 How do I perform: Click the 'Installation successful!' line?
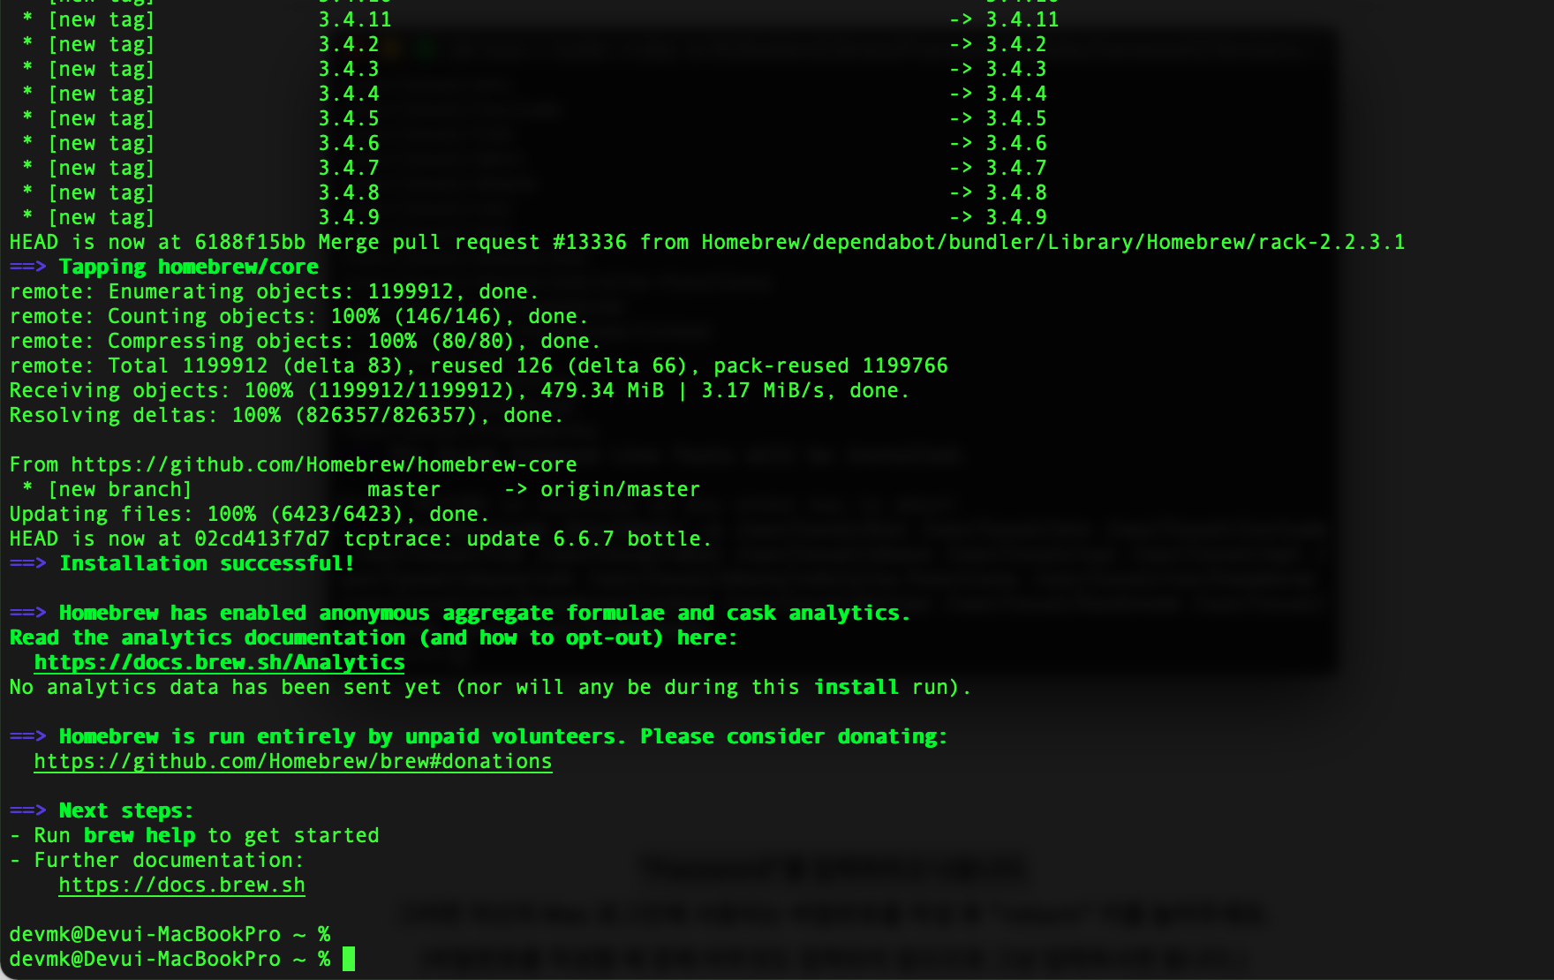(x=182, y=563)
